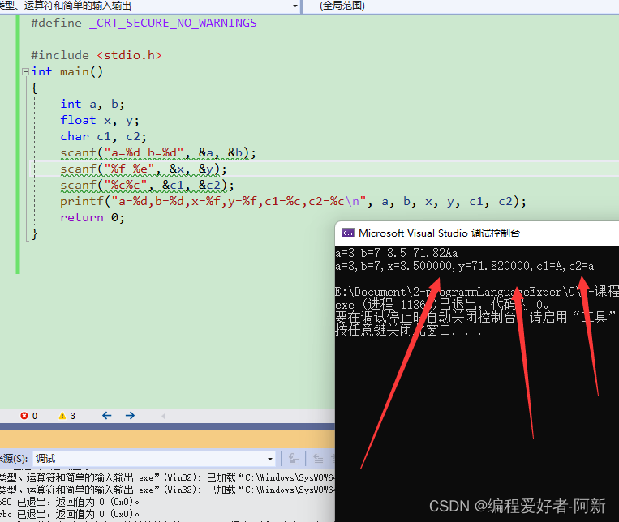The image size is (619, 522).
Task: Click the yellow warning count icon
Action: point(62,416)
